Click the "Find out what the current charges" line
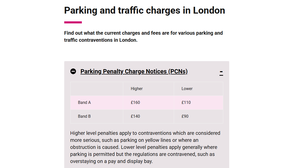Screen dimensions: 299x168 [x=143, y=33]
